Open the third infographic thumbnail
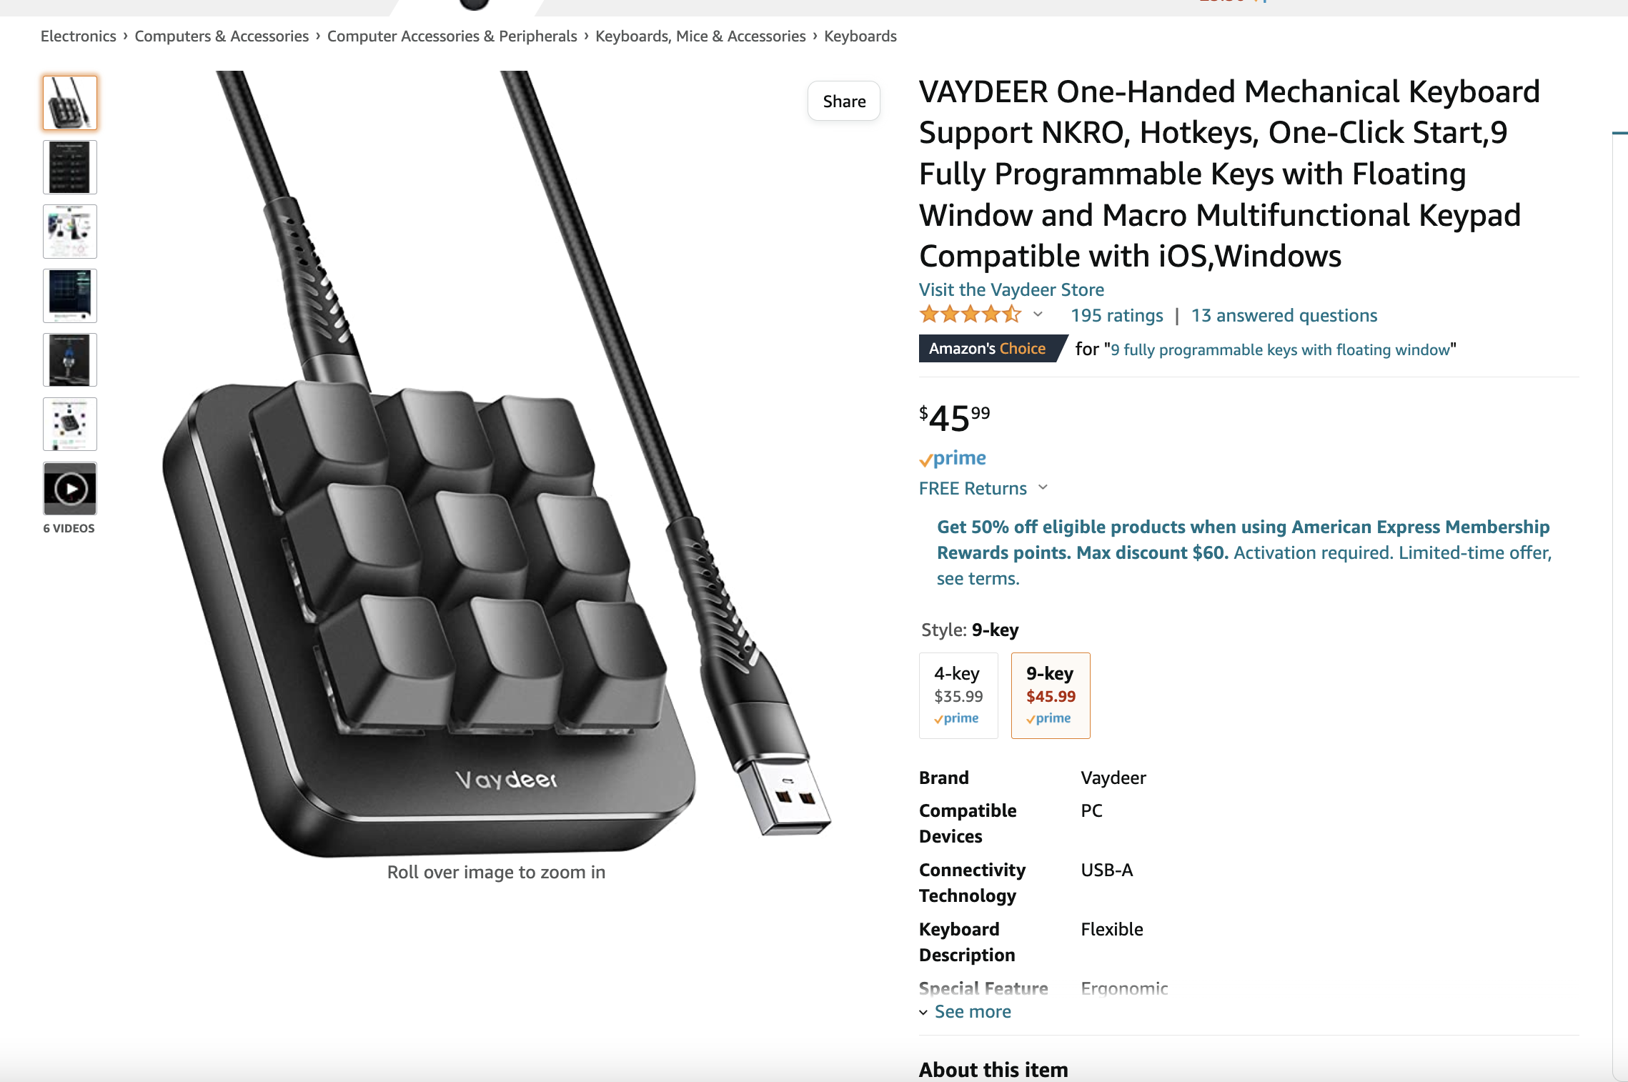Screen dimensions: 1628x1082 coord(70,232)
